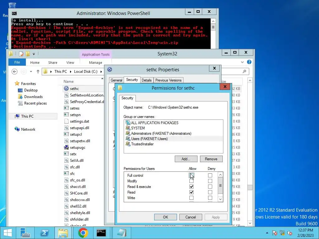Select Administrators (FAKENET\Administrators) entry
This screenshot has width=319, height=239.
(174, 133)
